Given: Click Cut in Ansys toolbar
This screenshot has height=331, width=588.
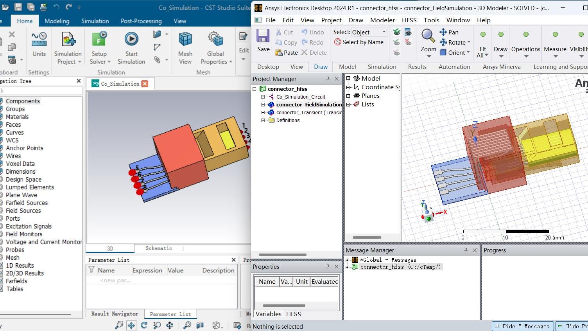Looking at the screenshot, I should (x=284, y=32).
